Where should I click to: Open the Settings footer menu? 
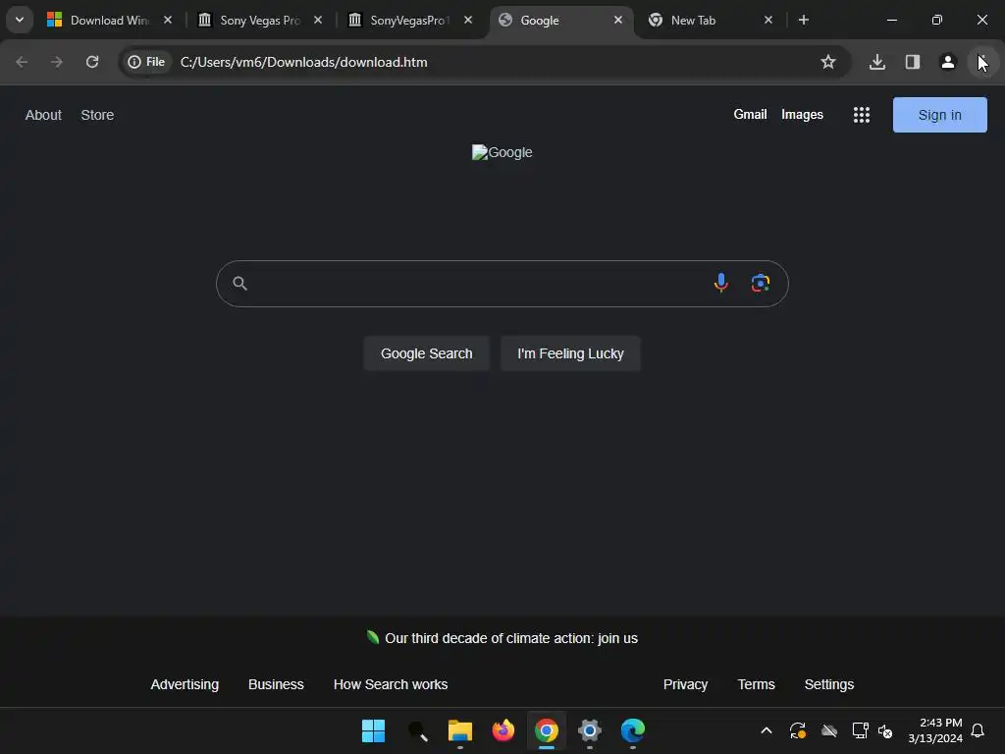tap(828, 684)
